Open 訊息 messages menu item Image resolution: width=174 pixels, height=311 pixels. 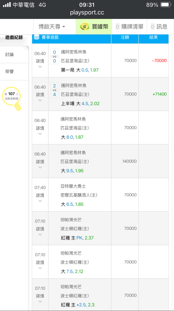[x=159, y=26]
